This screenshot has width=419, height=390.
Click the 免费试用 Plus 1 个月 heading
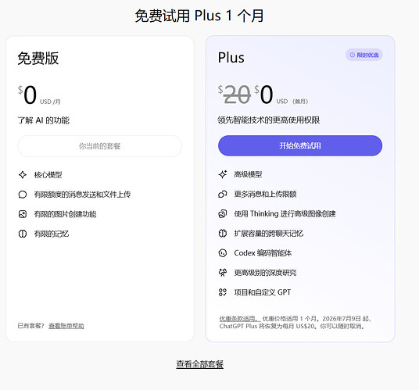(x=199, y=16)
